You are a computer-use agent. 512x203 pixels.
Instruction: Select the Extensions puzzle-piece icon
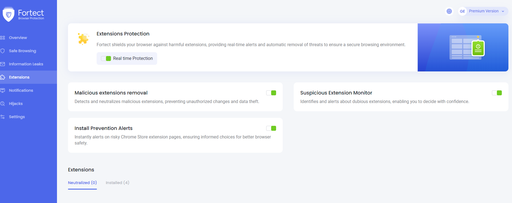[3, 77]
